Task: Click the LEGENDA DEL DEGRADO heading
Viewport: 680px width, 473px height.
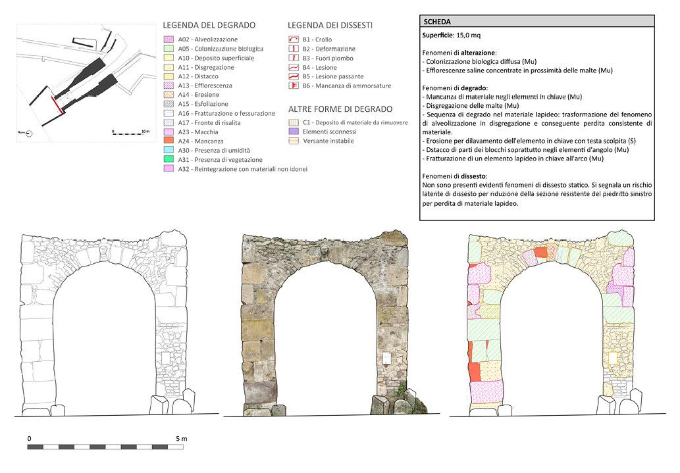Action: [209, 25]
